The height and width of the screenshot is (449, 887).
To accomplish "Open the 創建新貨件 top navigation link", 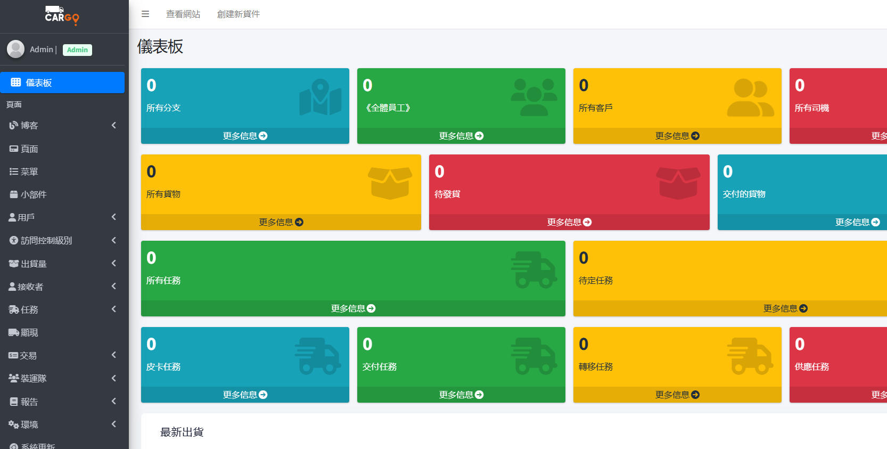I will [x=239, y=14].
